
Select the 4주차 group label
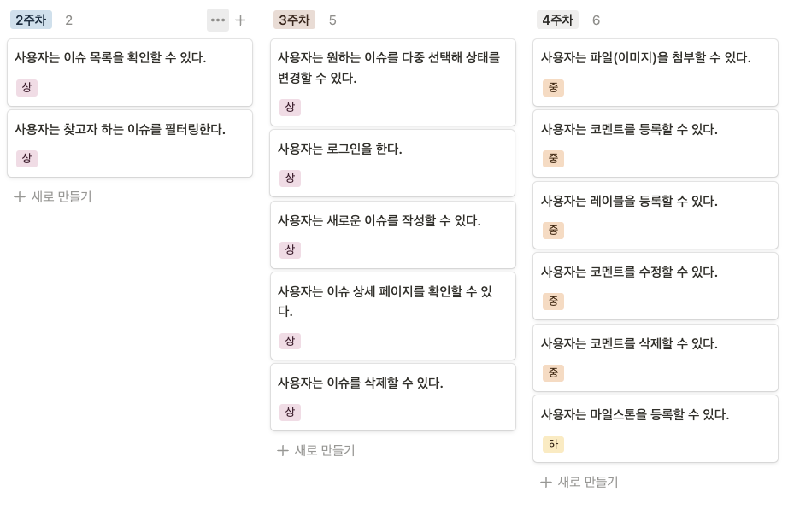pyautogui.click(x=558, y=20)
